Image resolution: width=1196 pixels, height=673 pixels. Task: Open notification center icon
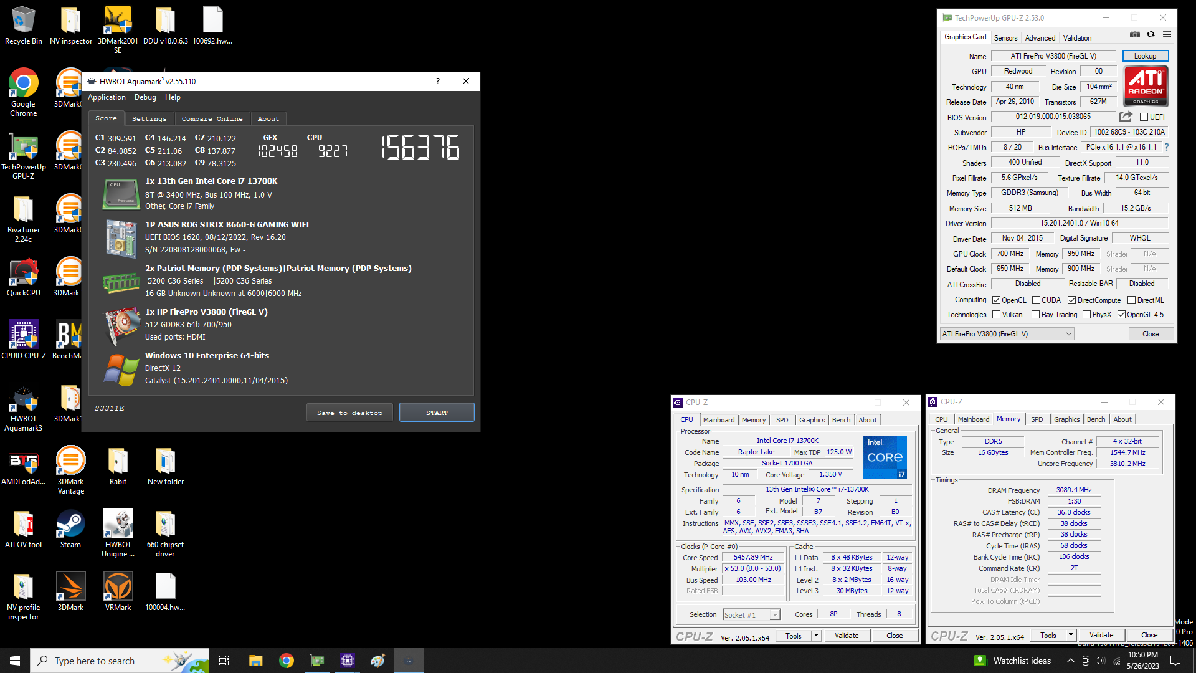tap(1175, 661)
